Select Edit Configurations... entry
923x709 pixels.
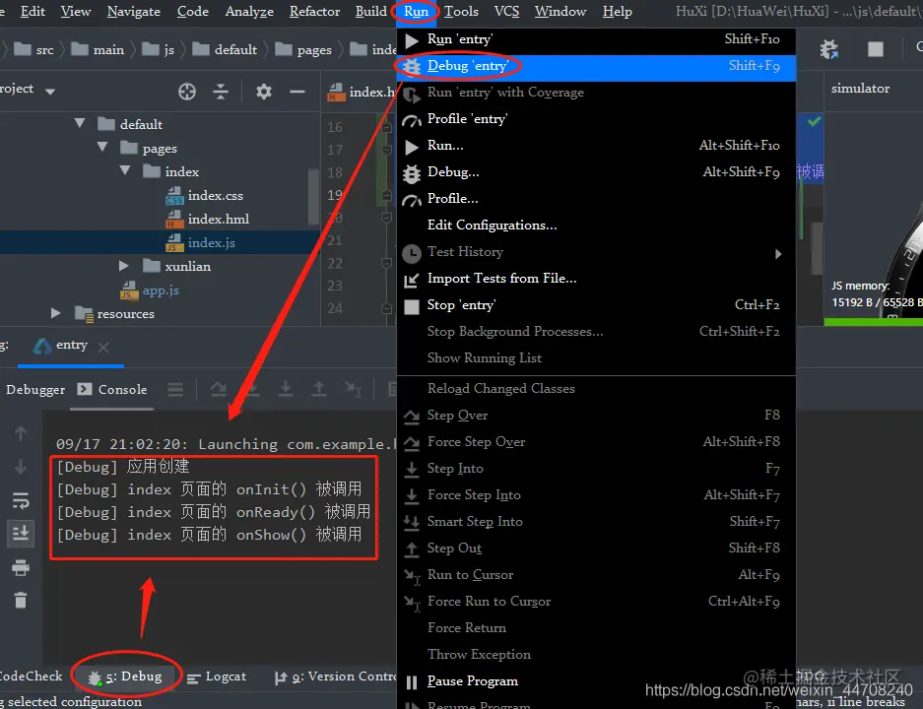[x=596, y=226]
